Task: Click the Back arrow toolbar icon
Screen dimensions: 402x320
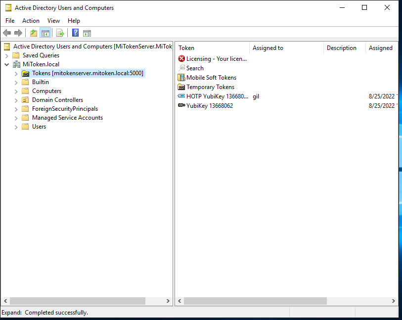Action: point(7,33)
